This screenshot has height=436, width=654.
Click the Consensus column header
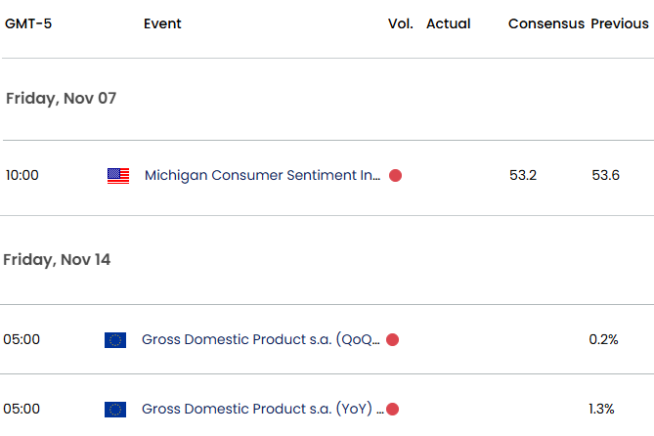coord(545,23)
